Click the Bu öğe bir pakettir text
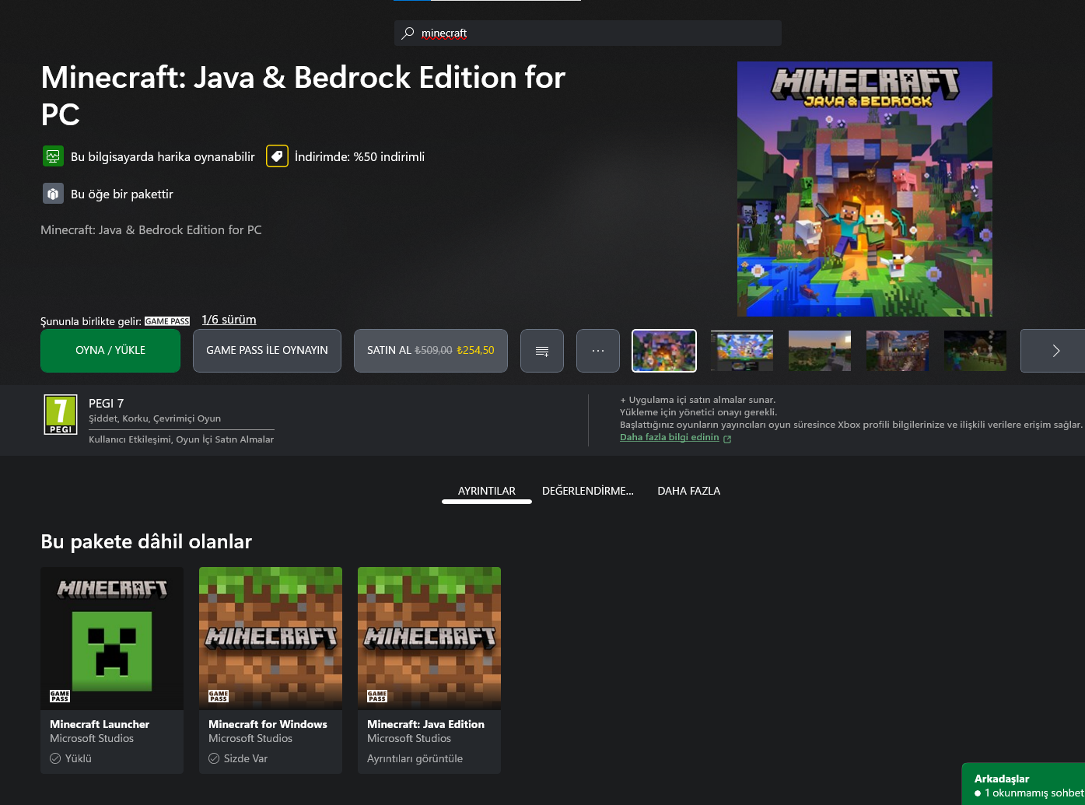 pos(122,194)
